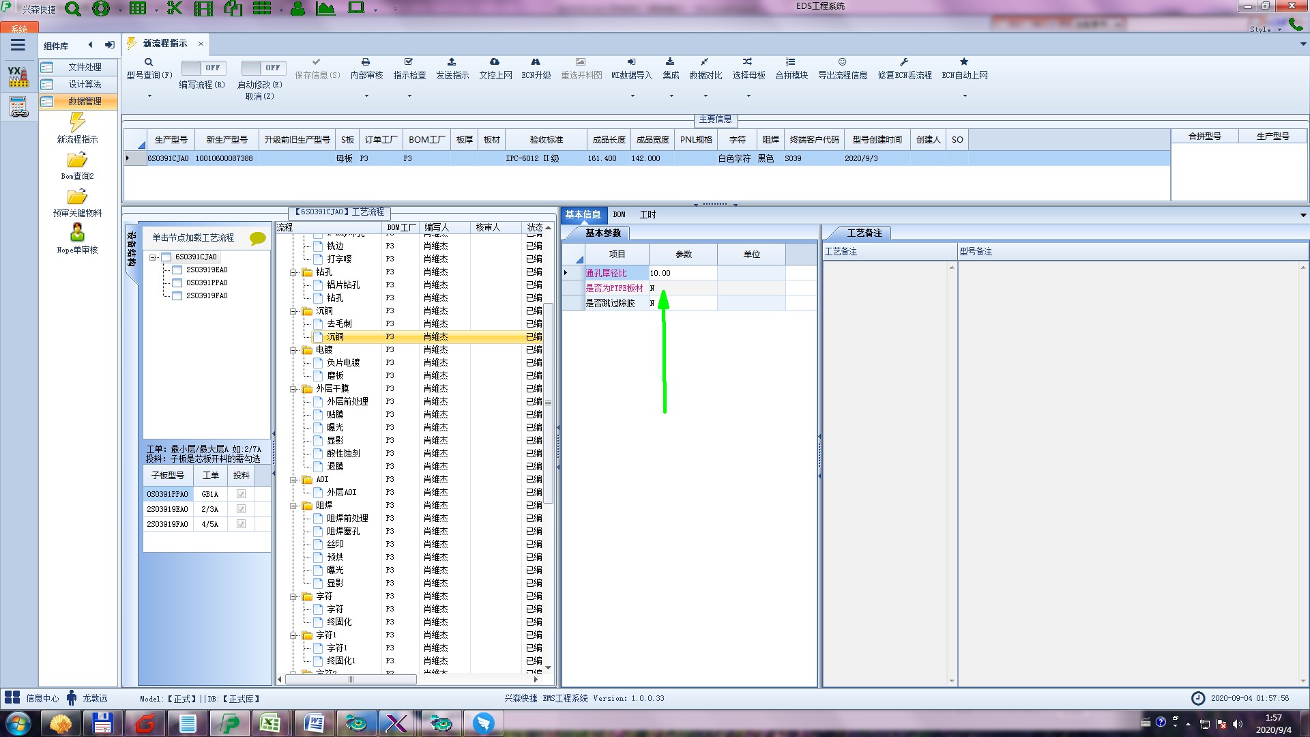This screenshot has width=1310, height=737.
Task: Click the 文控上网 cloud upload icon
Action: click(495, 62)
